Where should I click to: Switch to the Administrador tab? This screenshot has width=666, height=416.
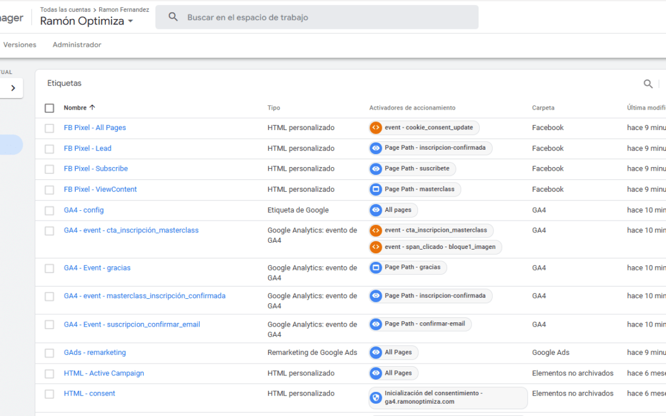tap(77, 44)
